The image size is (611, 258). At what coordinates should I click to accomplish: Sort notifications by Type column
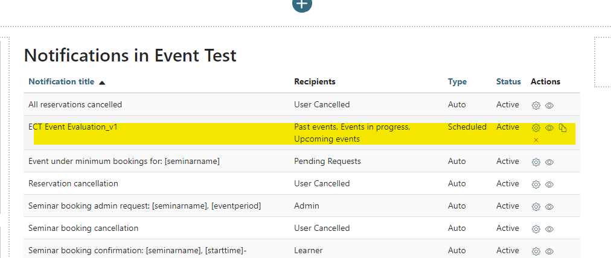tap(457, 82)
